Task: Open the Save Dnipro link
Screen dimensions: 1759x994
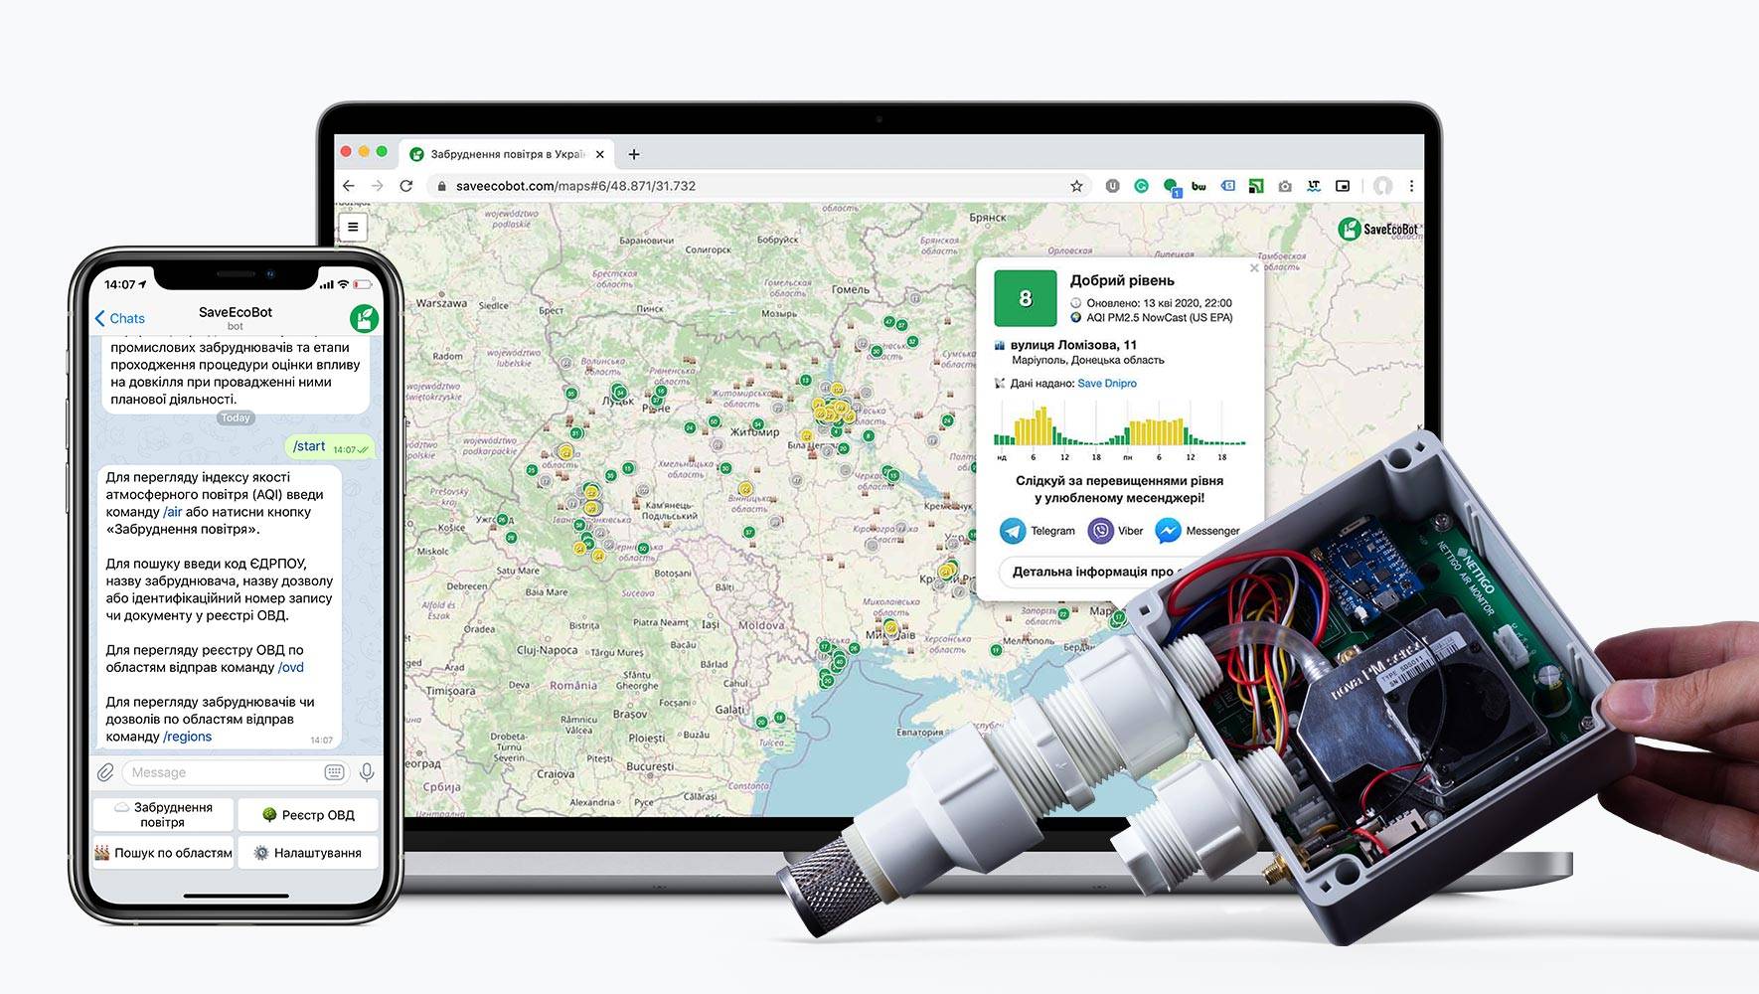Action: 1107,384
